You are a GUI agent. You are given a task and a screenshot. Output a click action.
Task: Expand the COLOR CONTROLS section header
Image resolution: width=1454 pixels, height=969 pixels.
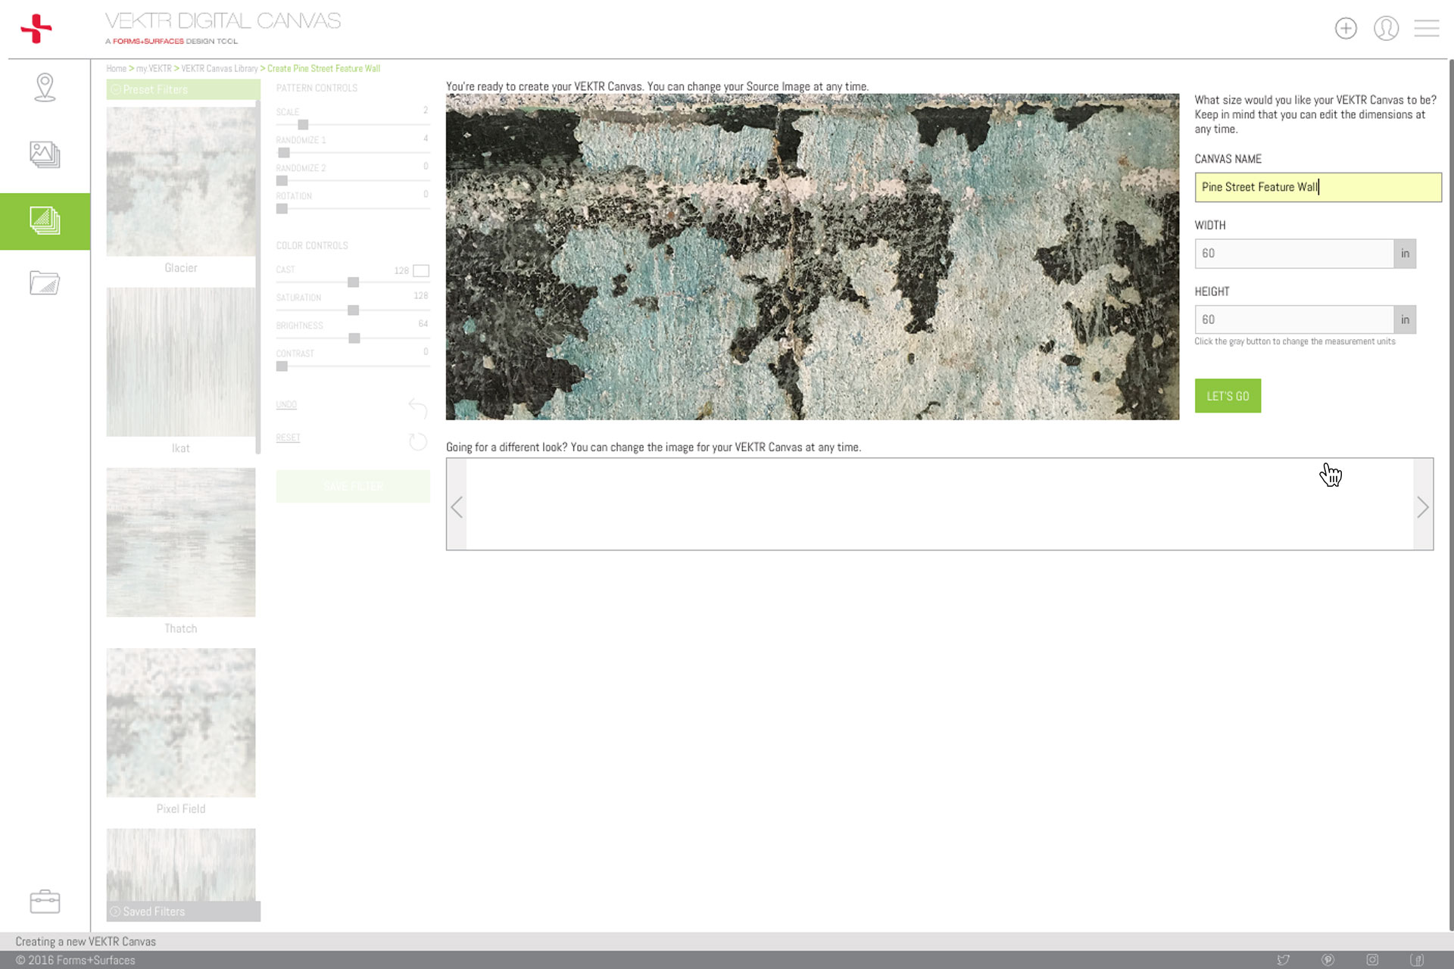(313, 245)
